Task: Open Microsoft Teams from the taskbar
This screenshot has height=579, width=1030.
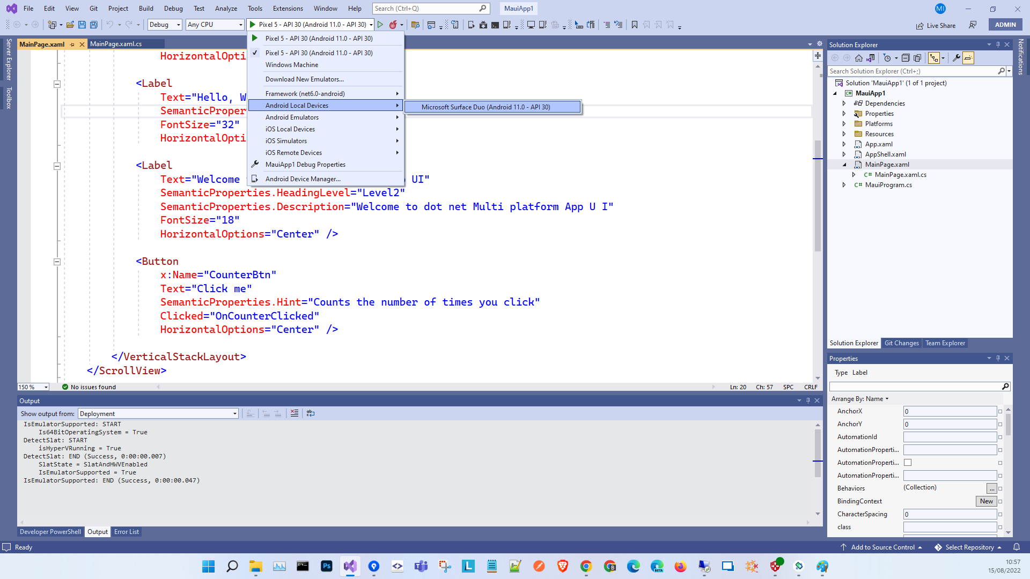Action: click(421, 566)
